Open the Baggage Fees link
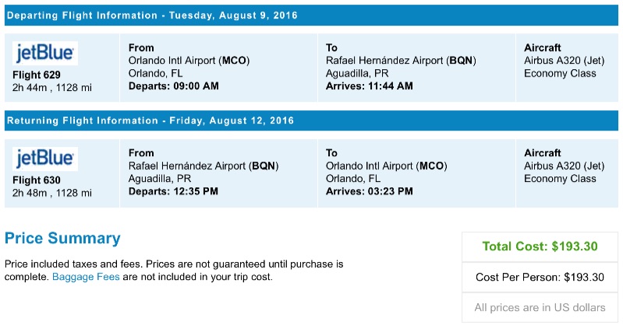 pyautogui.click(x=86, y=277)
